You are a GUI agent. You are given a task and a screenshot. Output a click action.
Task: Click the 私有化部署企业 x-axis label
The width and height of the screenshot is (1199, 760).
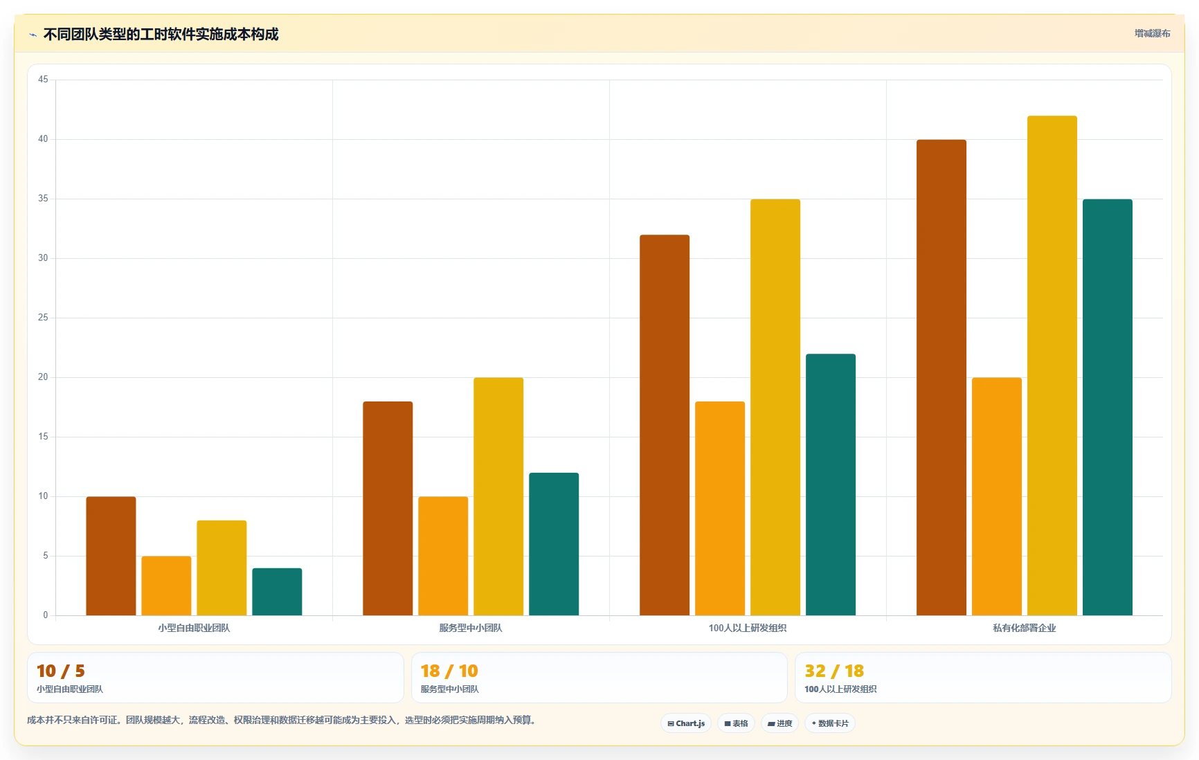[x=1025, y=628]
